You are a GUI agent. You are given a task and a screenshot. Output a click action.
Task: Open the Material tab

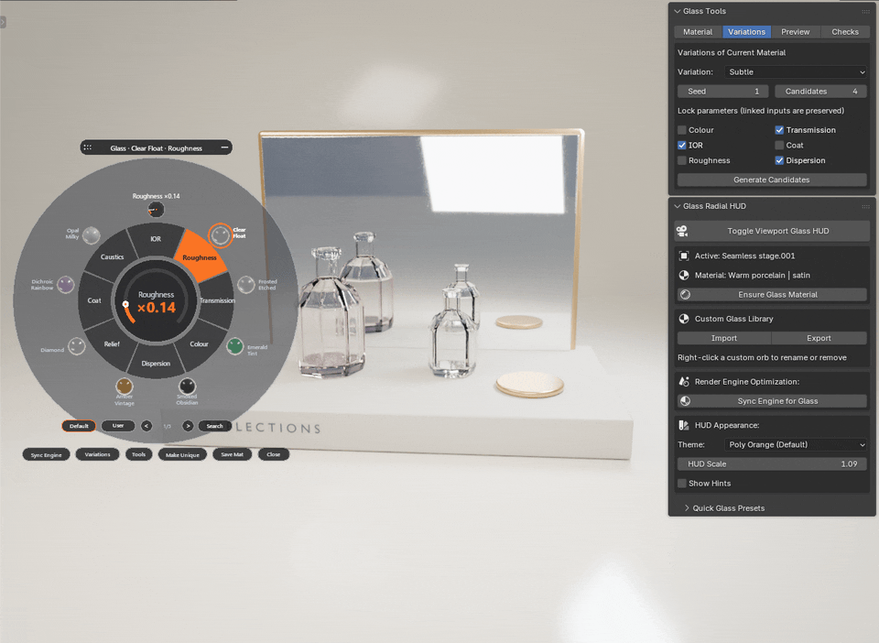pos(698,32)
